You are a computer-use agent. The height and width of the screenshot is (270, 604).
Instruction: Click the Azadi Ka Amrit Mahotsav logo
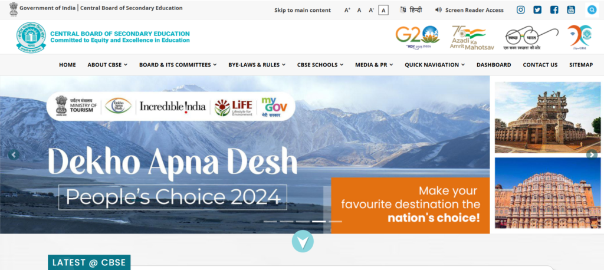tap(472, 38)
